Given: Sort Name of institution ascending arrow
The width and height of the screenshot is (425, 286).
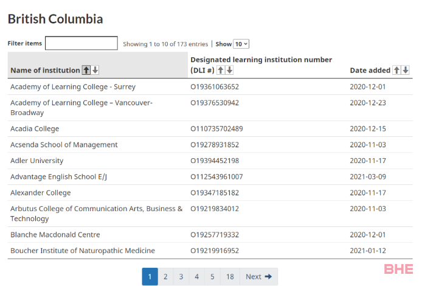Looking at the screenshot, I should tap(86, 70).
